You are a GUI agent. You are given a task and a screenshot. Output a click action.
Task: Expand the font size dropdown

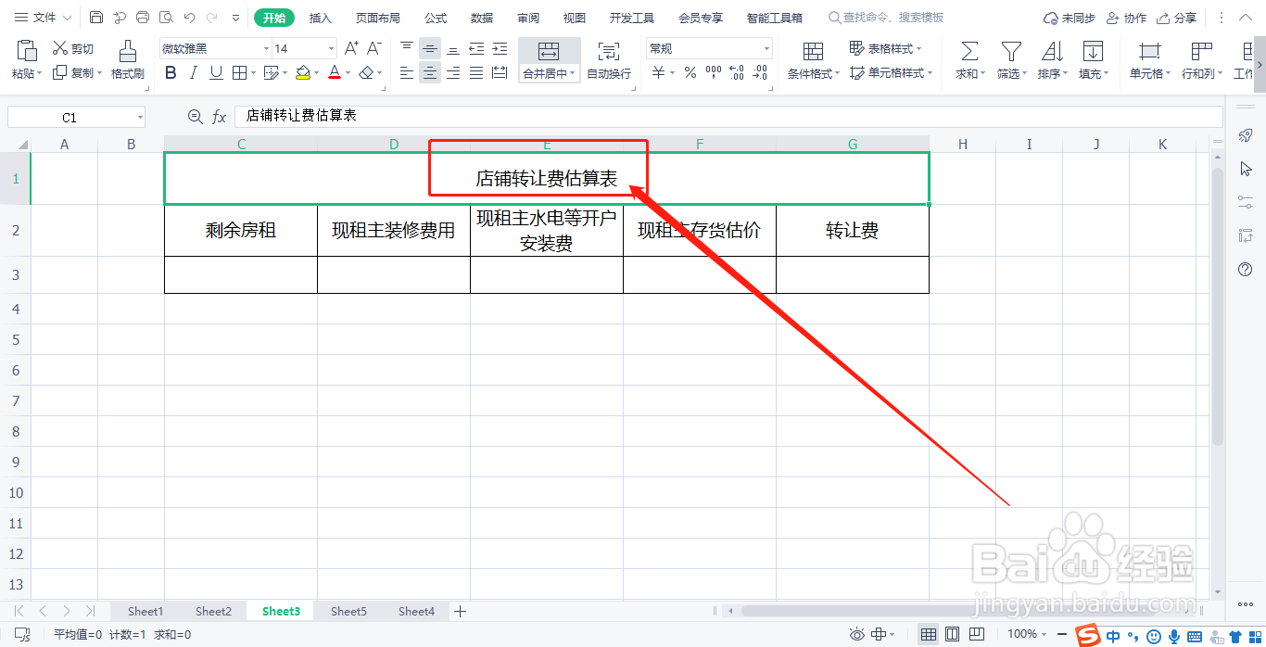(330, 47)
